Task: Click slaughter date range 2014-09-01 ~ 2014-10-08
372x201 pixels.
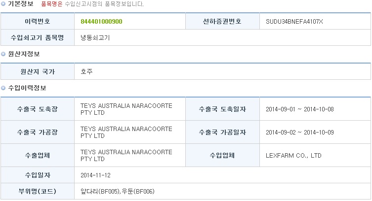Action: click(x=300, y=109)
